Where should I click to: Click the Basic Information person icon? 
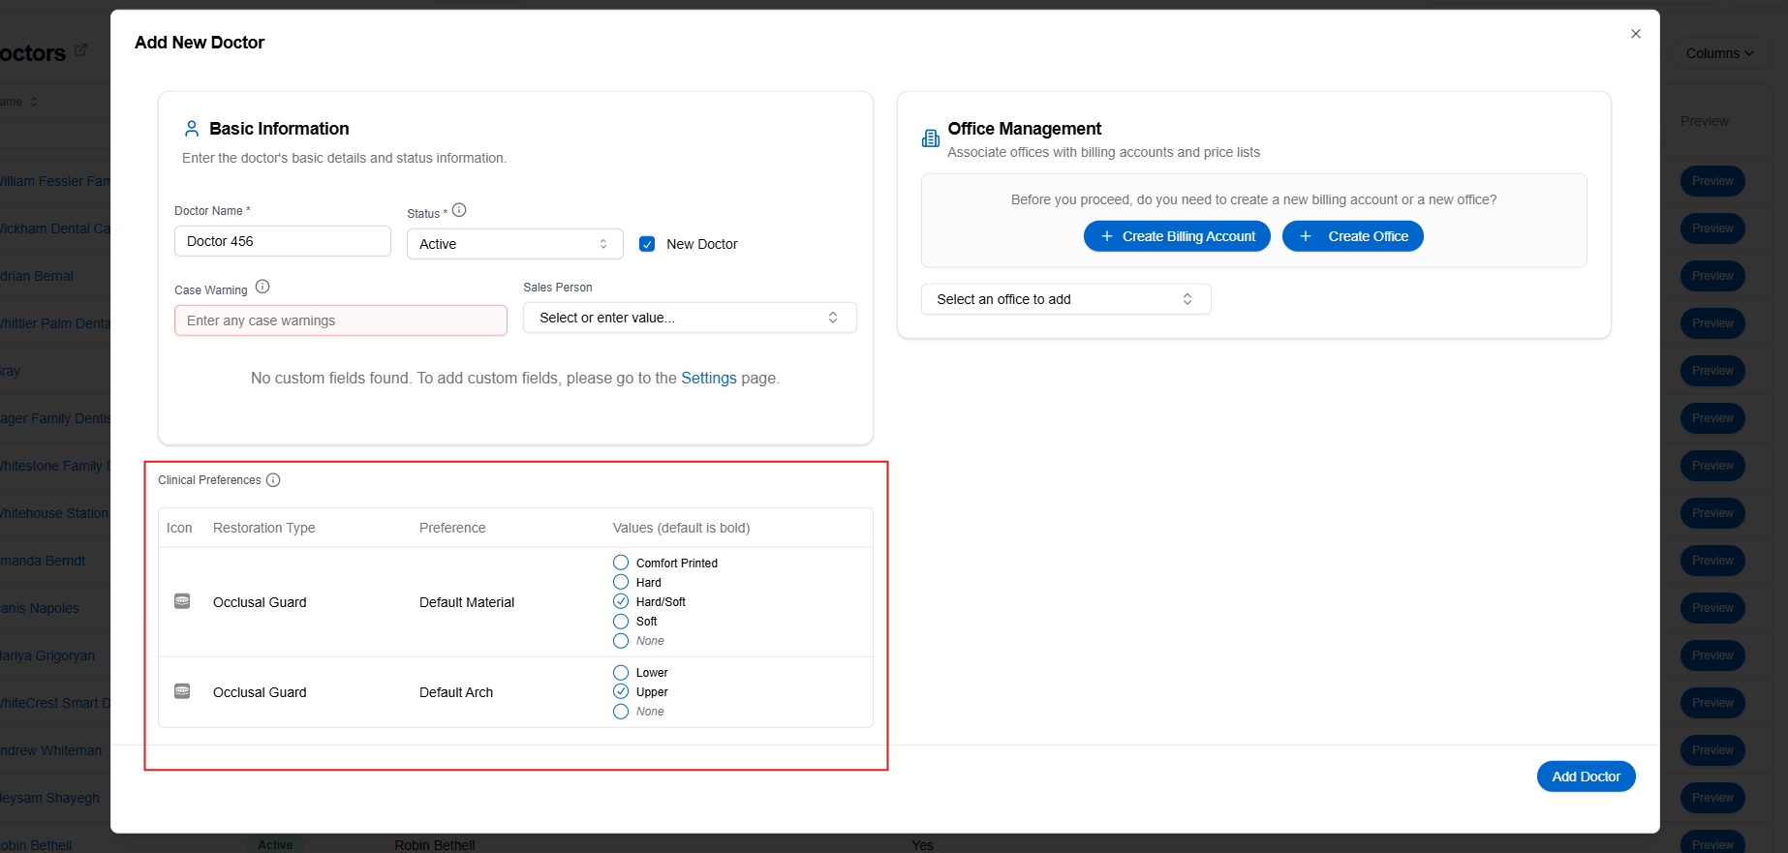(192, 129)
